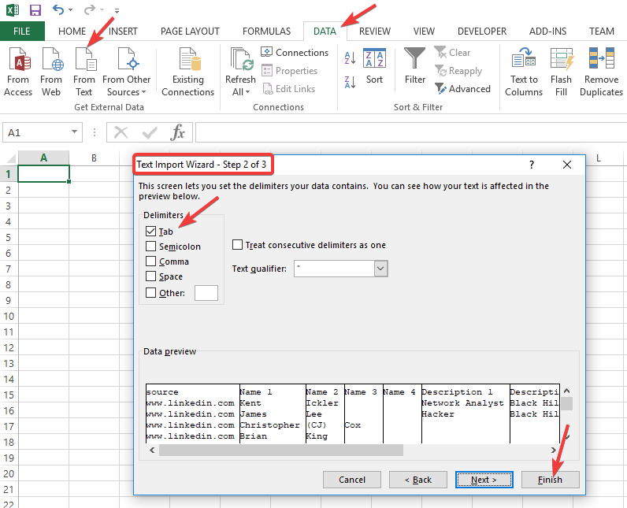Sort A to Z ascending

pos(349,57)
